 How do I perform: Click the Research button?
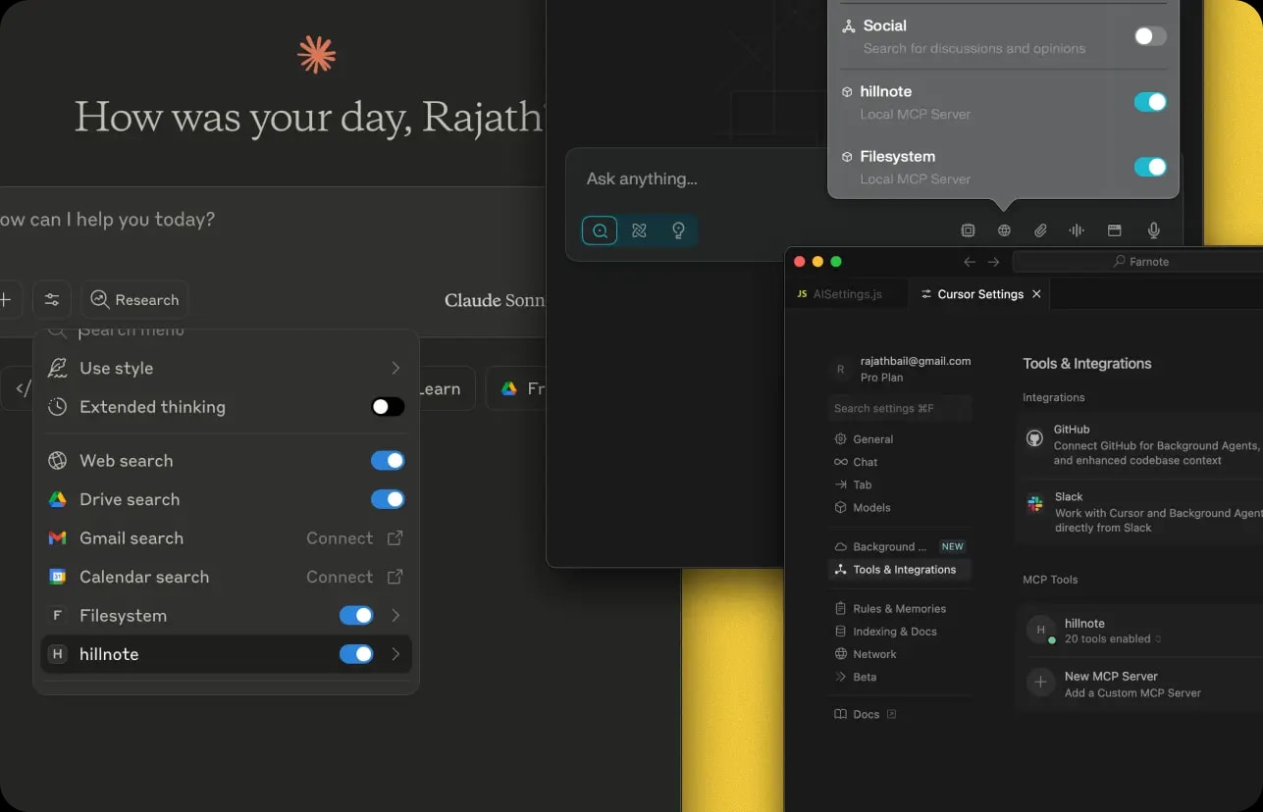(x=134, y=300)
